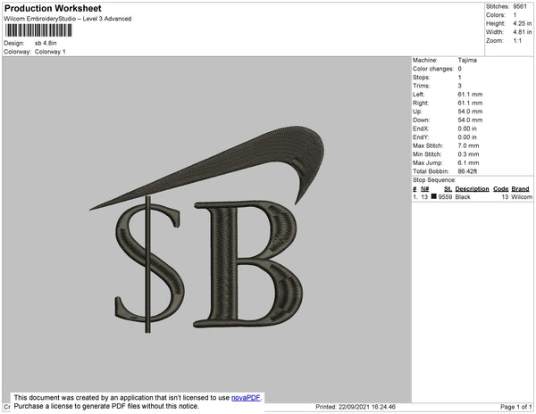
Task: Click the Color changes value
Action: pyautogui.click(x=459, y=69)
